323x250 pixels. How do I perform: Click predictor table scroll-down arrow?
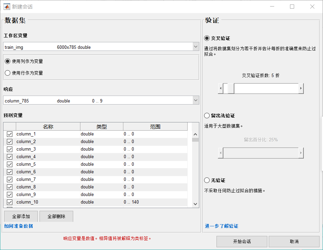pos(195,204)
